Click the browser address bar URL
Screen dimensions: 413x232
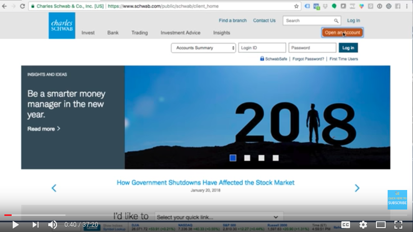(x=163, y=6)
